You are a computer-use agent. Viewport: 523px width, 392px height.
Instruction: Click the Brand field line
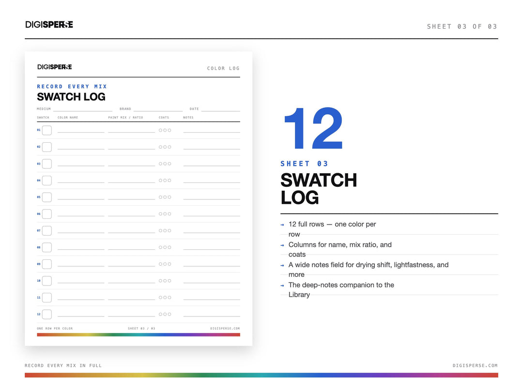158,111
